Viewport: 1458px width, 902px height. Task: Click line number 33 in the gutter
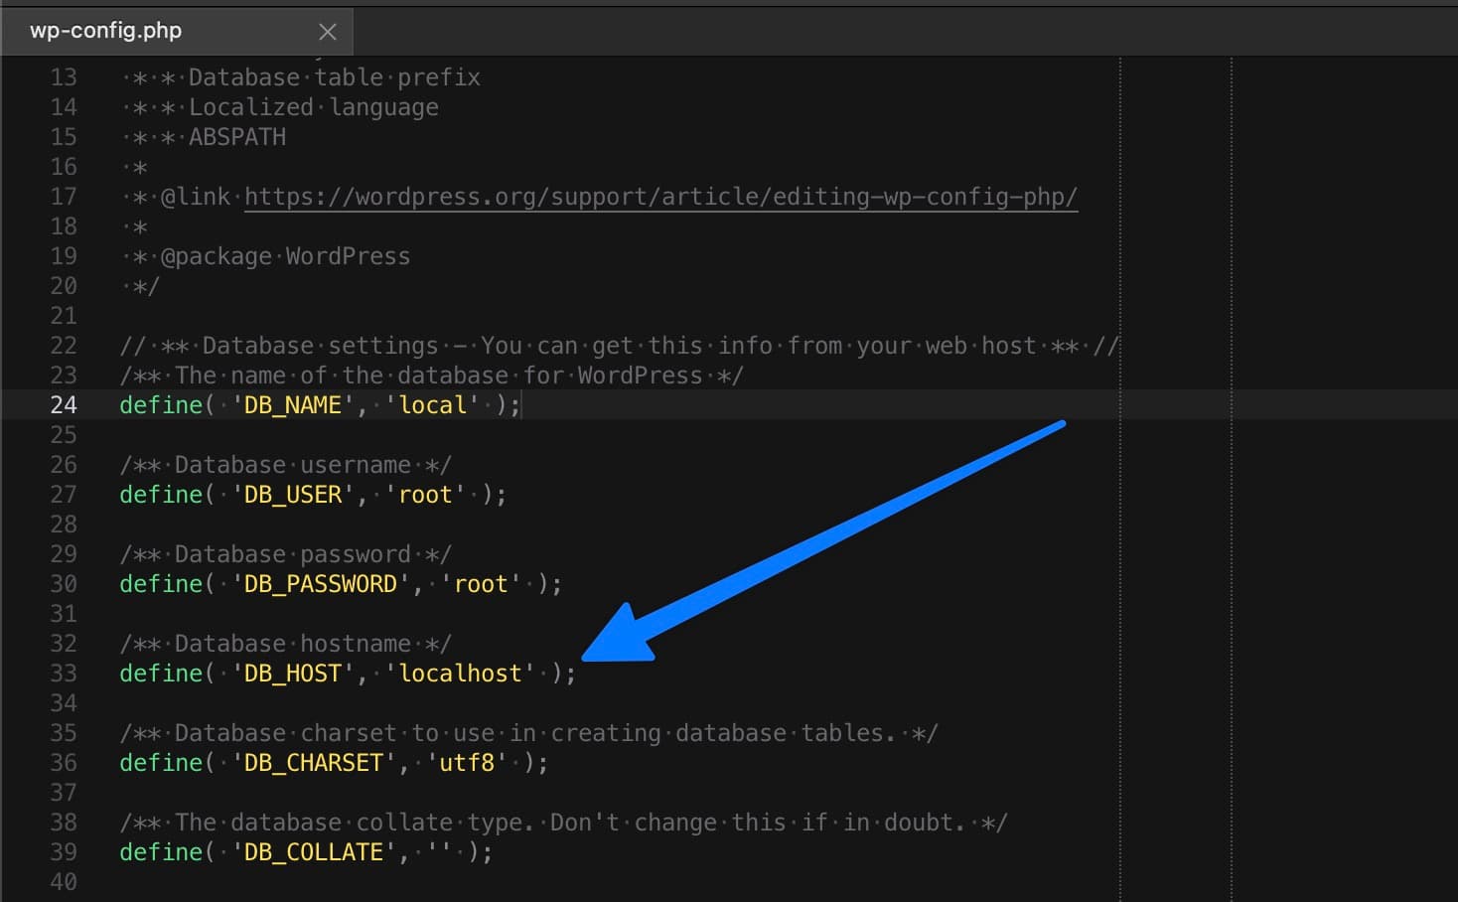point(64,674)
